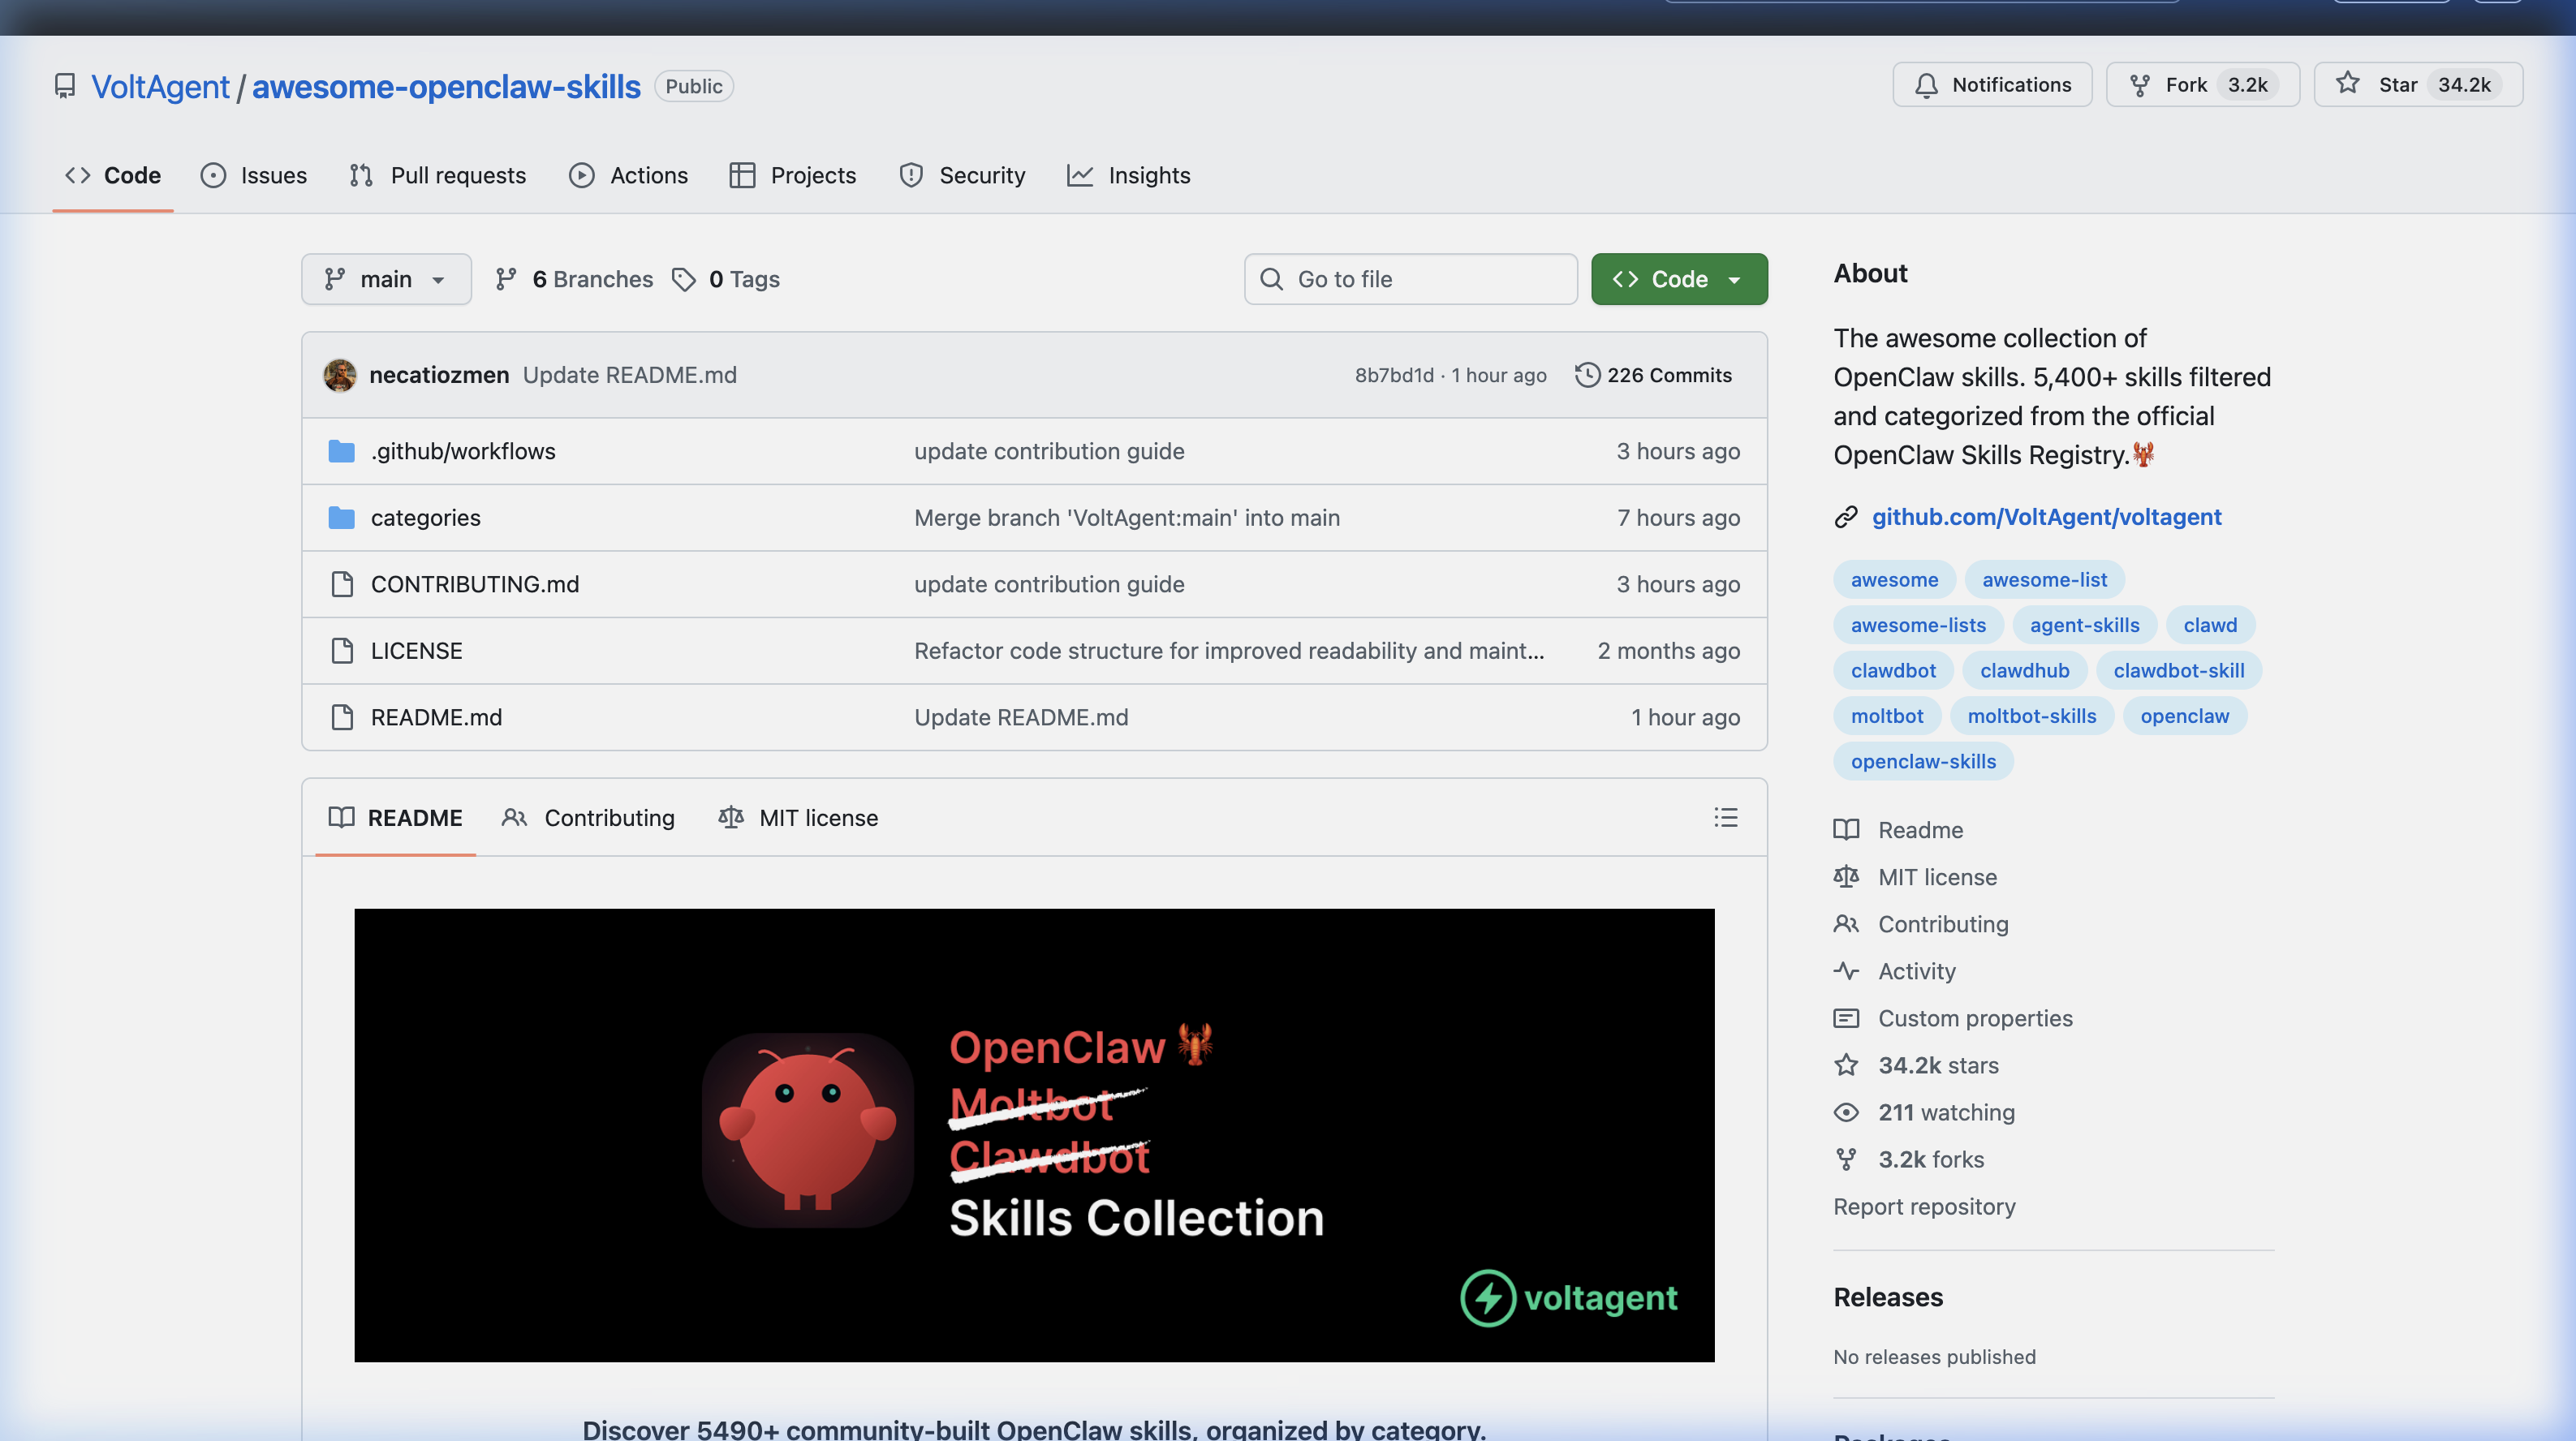Click the necatiozmen avatar thumbnail

click(x=340, y=375)
